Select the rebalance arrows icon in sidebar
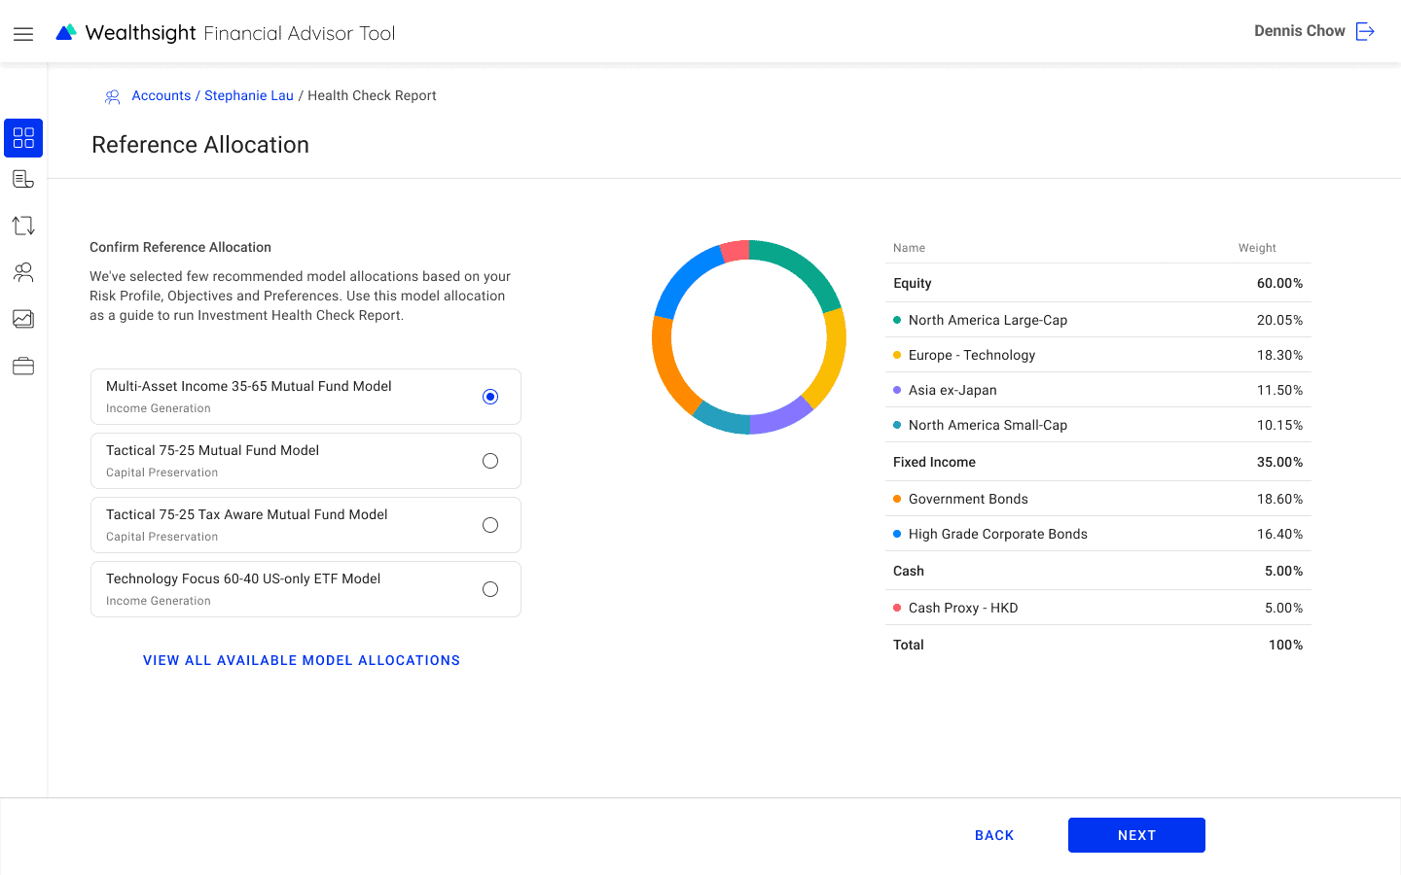This screenshot has height=875, width=1401. point(23,226)
